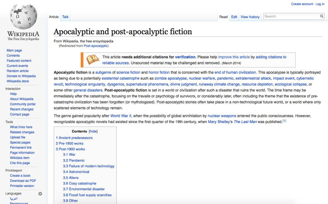Screen dimensions: 328x204
Task: Visit the Wikipedia store link
Action: point(18,81)
